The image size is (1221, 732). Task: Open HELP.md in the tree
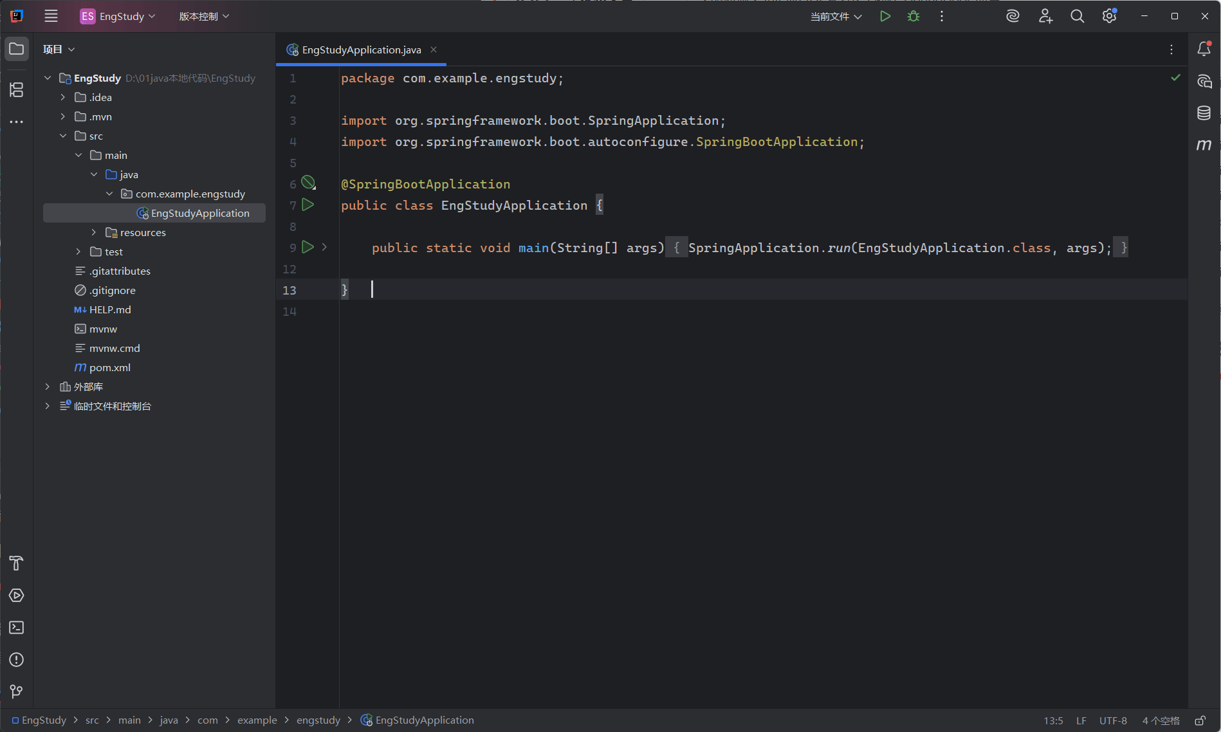(103, 309)
